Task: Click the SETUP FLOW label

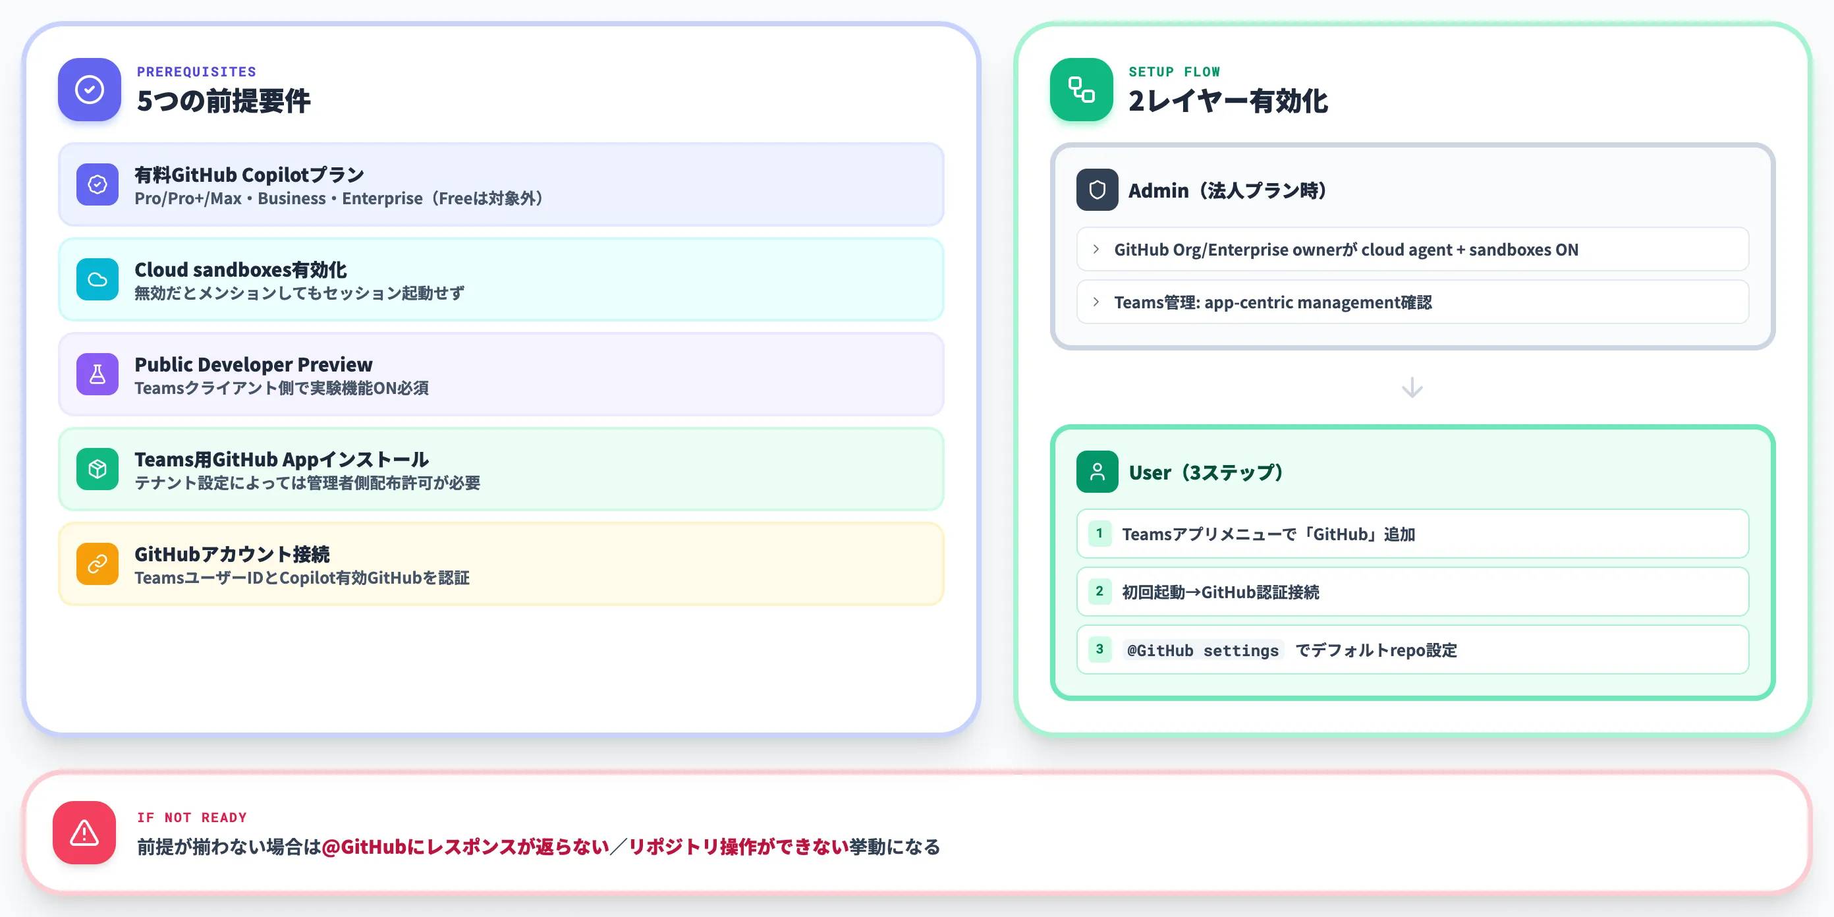Action: [x=1174, y=72]
